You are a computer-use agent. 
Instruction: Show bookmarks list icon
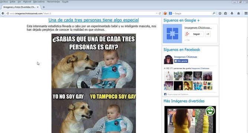226,13
